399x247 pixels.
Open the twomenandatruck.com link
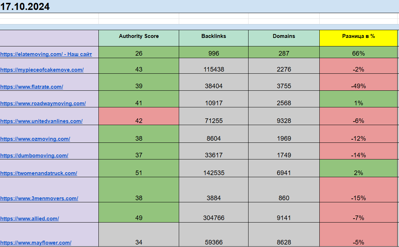[39, 173]
